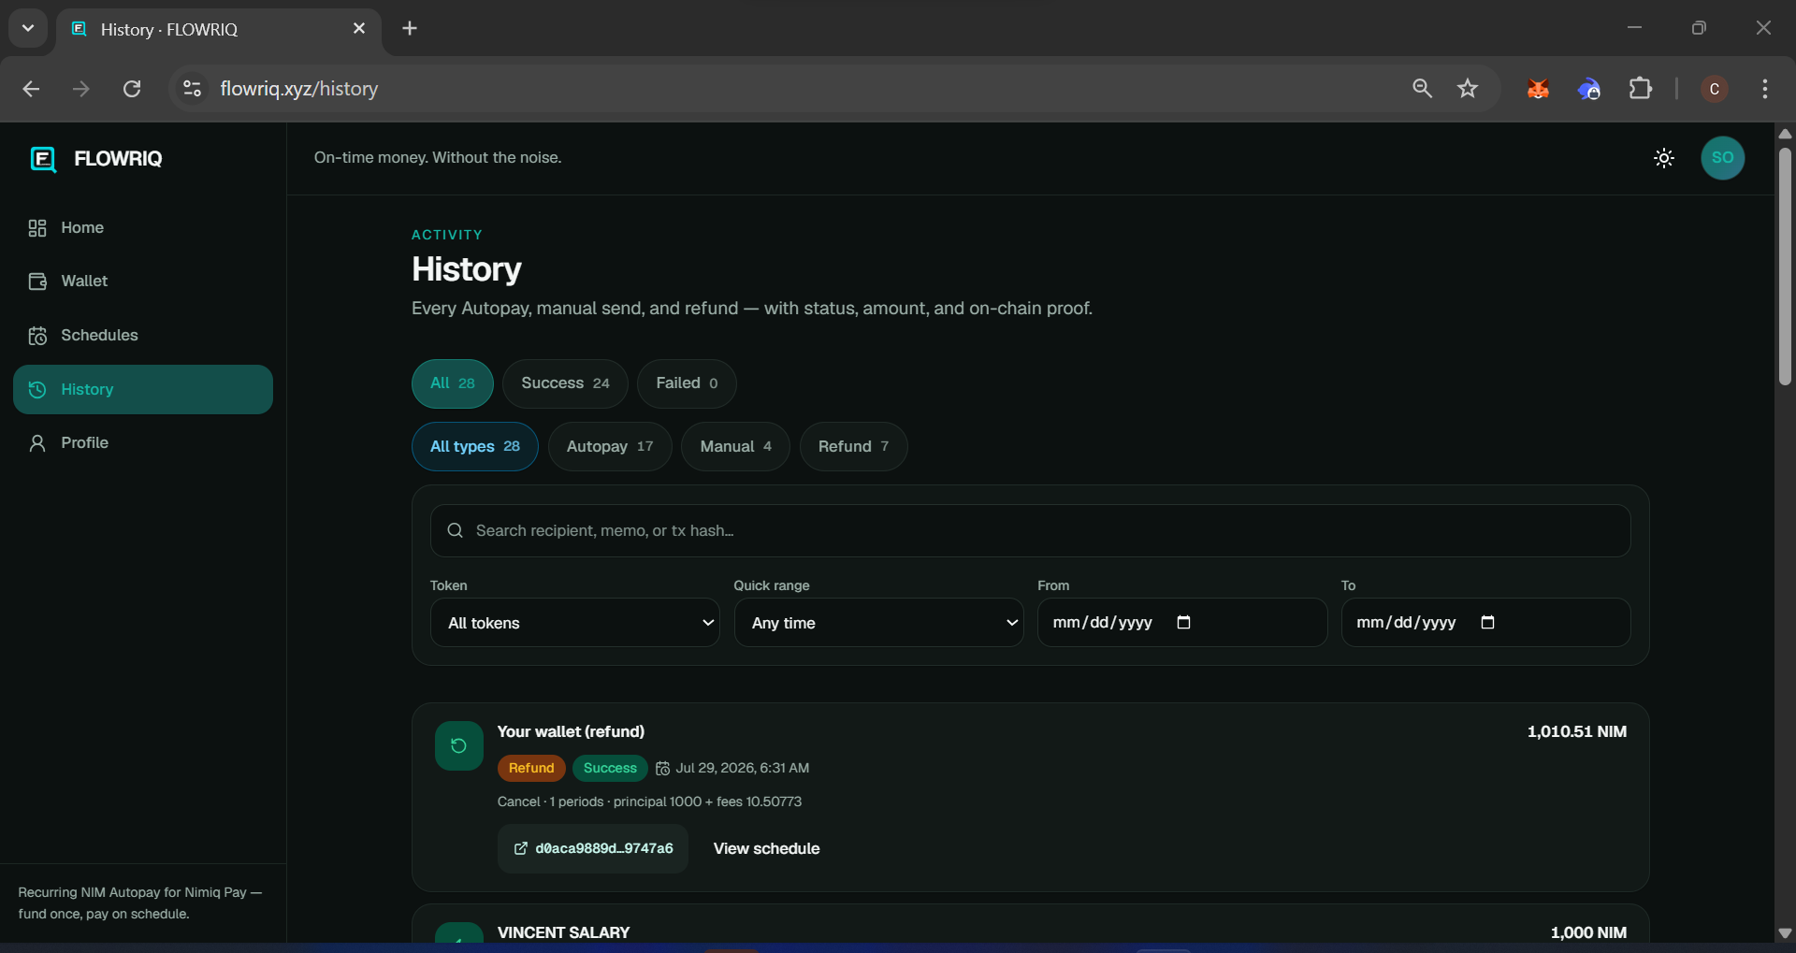Reload the page

coord(132,89)
